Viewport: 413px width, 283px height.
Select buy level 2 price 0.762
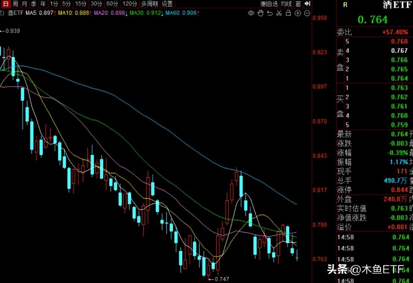point(399,97)
